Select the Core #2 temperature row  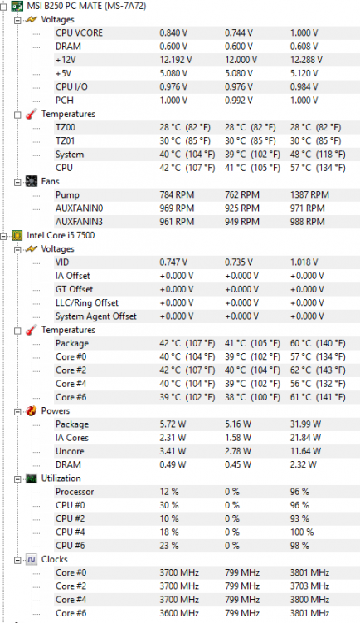[207, 370]
